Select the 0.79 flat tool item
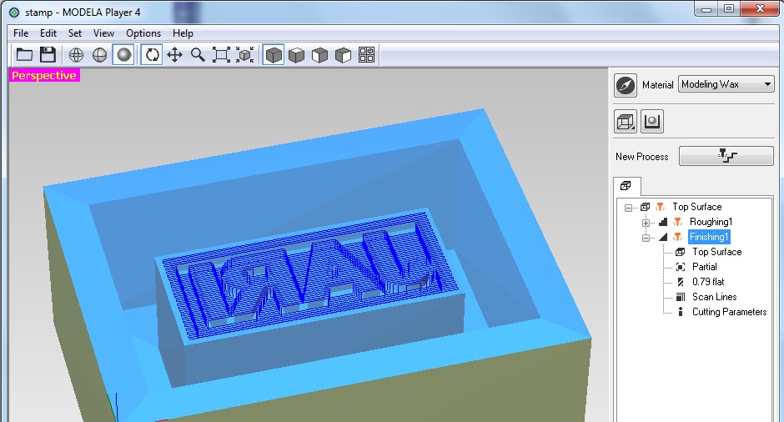This screenshot has width=784, height=422. [708, 282]
